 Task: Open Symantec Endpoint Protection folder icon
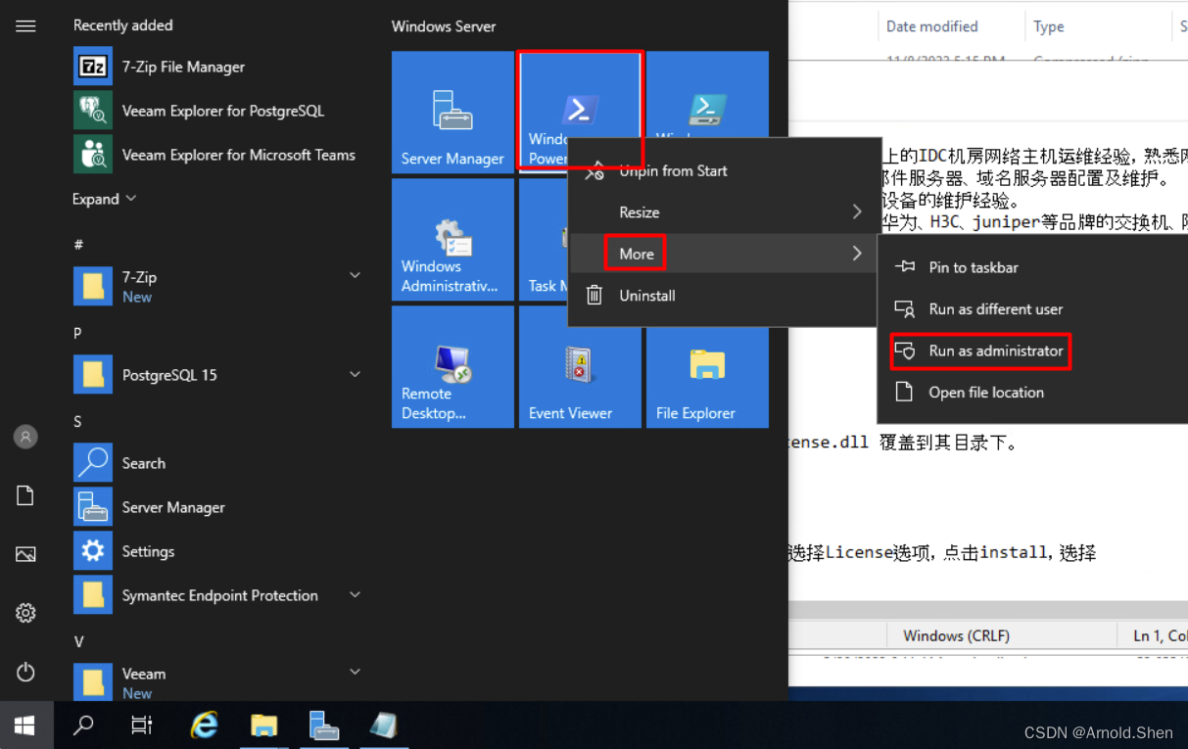(x=93, y=595)
